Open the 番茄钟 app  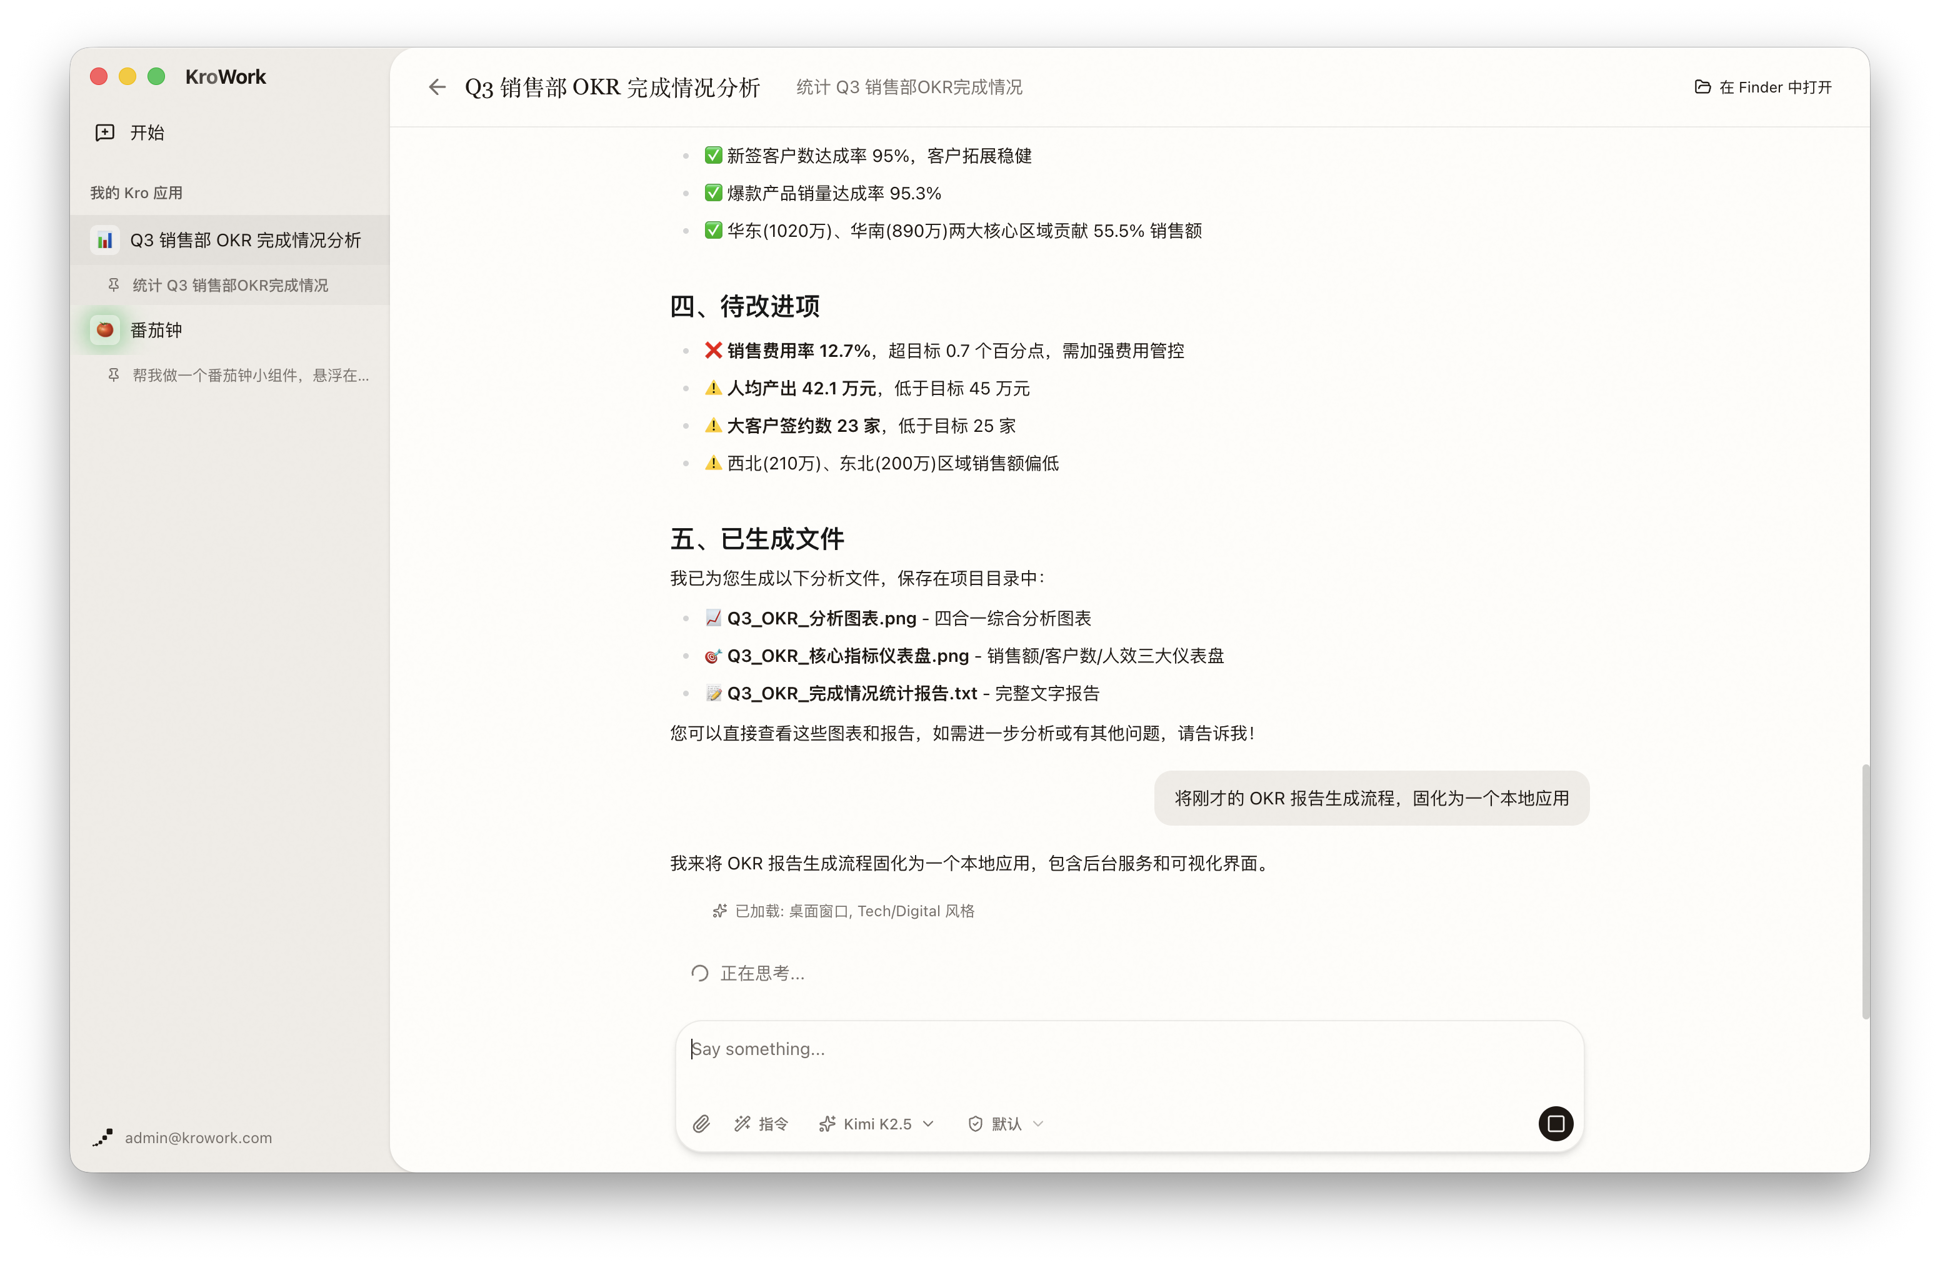click(230, 330)
